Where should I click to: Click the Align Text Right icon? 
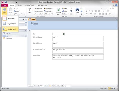coord(106,14)
